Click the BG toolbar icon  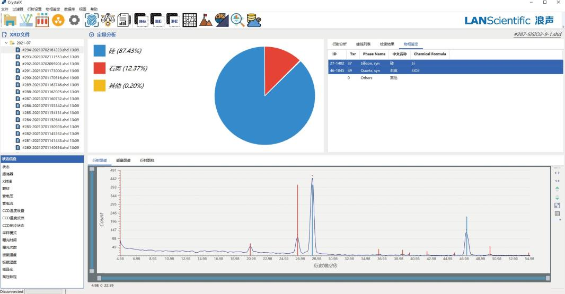[x=141, y=20]
